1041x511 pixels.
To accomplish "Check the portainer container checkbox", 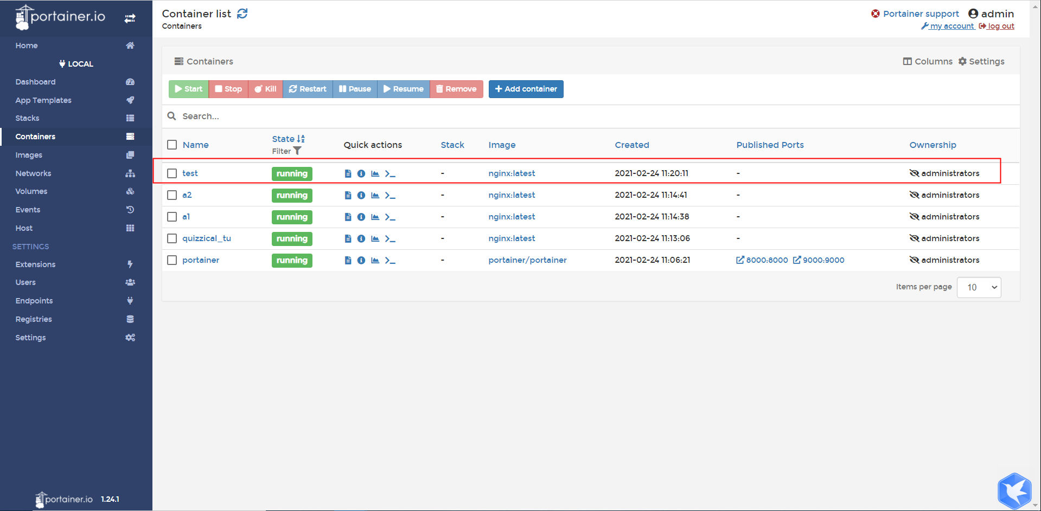I will (172, 260).
